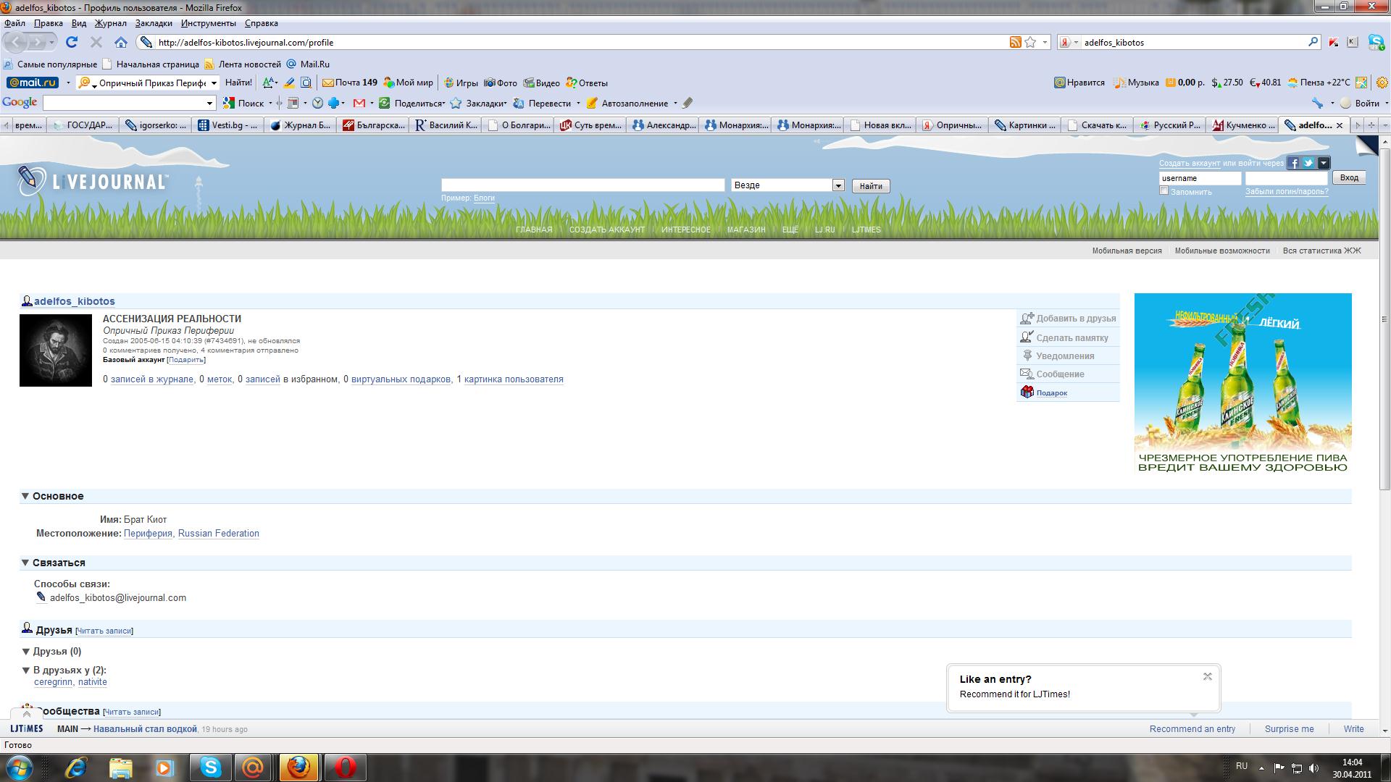Collapse the Связаться section

click(x=25, y=563)
